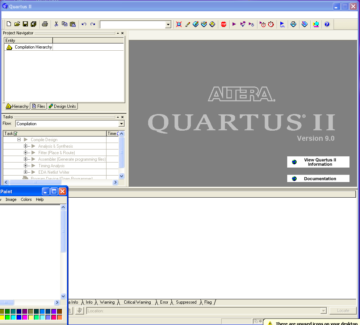Viewport: 360px width, 325px height.
Task: Open the Location field dropdown arrow
Action: coord(323,311)
